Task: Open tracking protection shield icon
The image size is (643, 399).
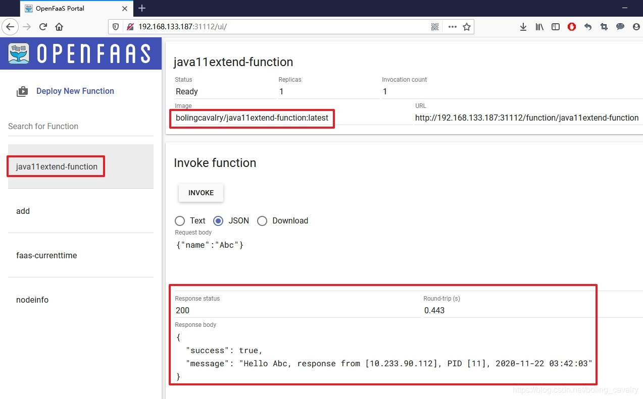Action: tap(116, 27)
